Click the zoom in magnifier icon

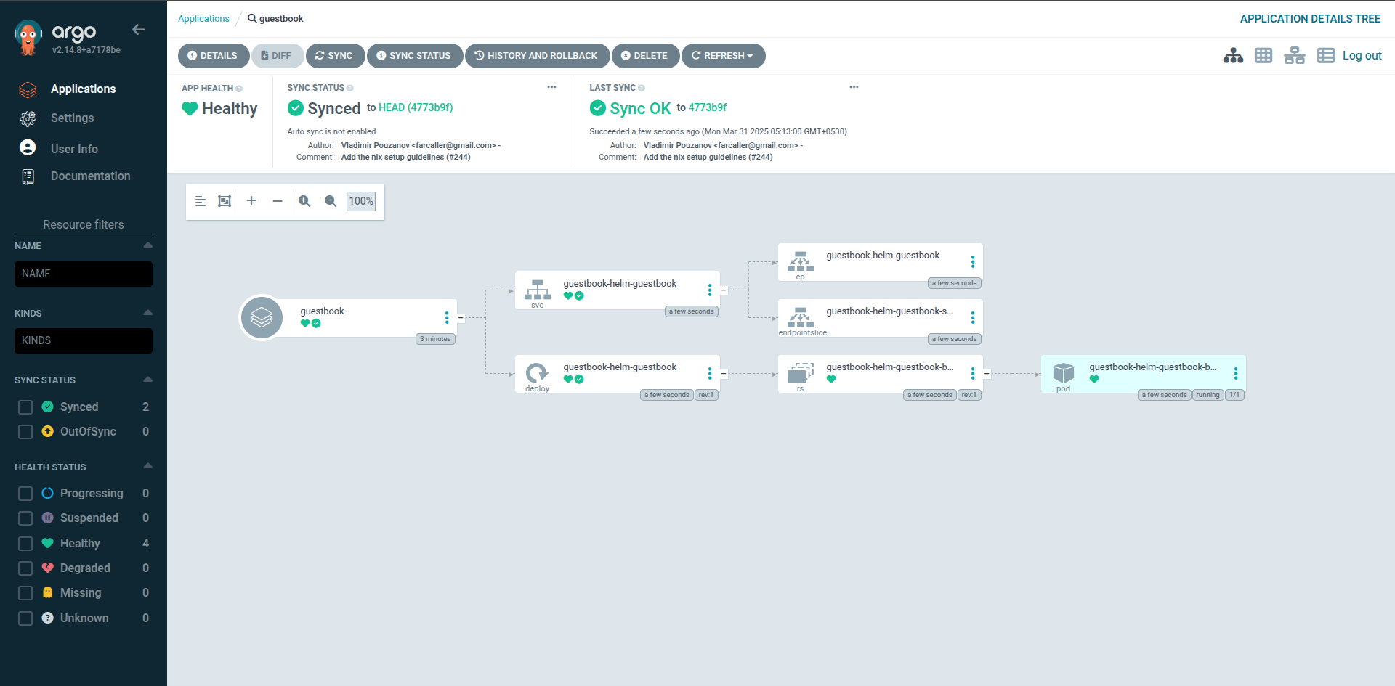[x=304, y=201]
